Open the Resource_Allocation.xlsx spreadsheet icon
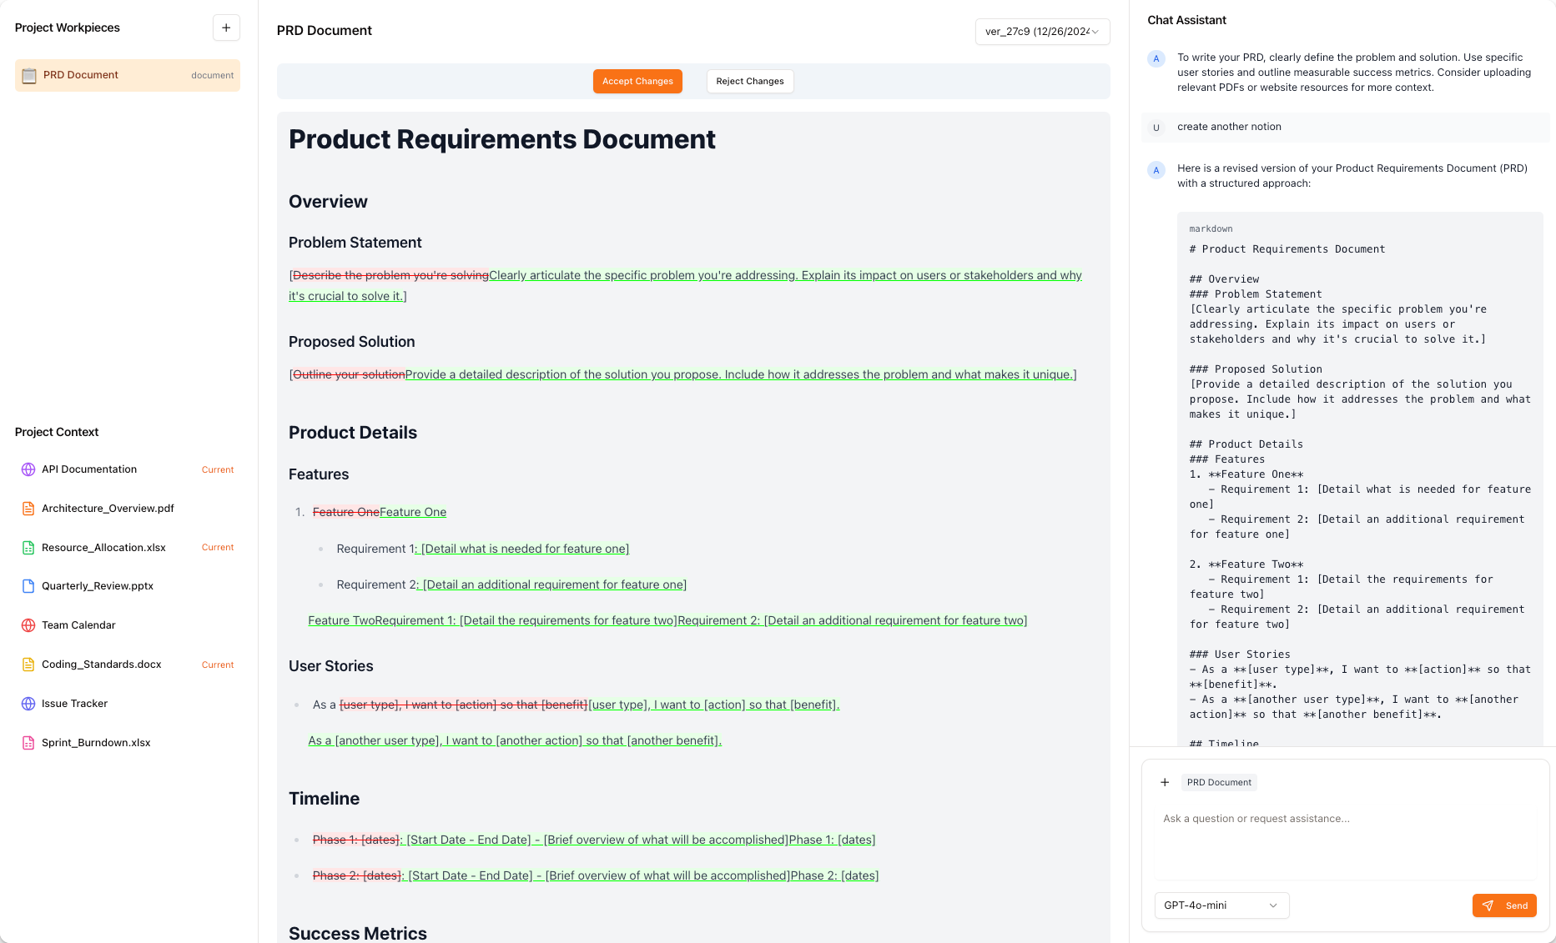Viewport: 1556px width, 943px height. 28,547
